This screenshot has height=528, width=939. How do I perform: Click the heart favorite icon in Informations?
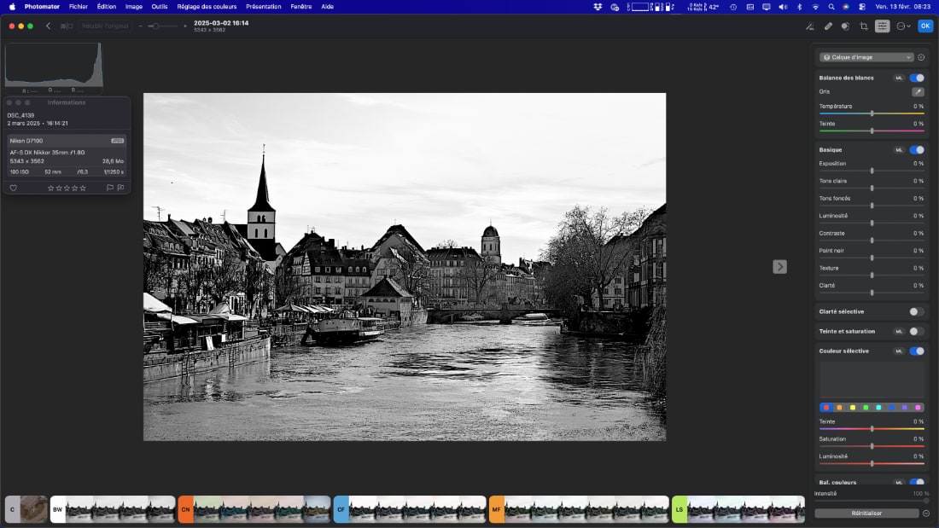click(x=13, y=188)
